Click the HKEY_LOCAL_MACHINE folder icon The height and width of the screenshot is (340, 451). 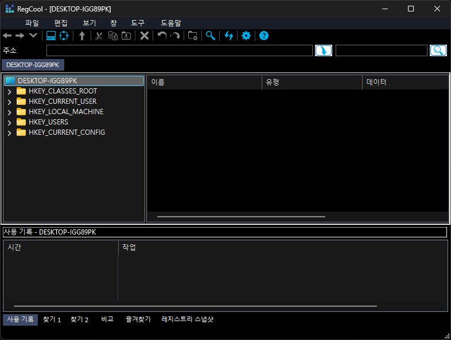coord(21,112)
